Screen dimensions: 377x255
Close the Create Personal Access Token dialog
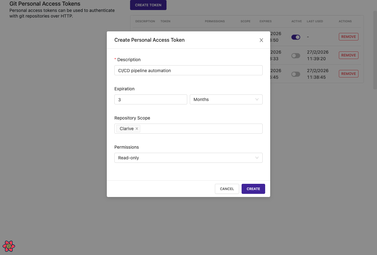pyautogui.click(x=261, y=40)
